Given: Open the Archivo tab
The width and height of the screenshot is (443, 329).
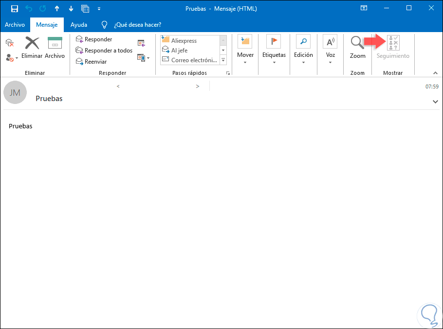Looking at the screenshot, I should pos(15,24).
